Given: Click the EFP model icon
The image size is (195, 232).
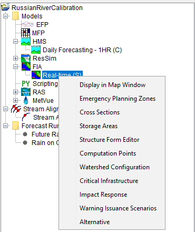Looking at the screenshot, I should [x=27, y=24].
